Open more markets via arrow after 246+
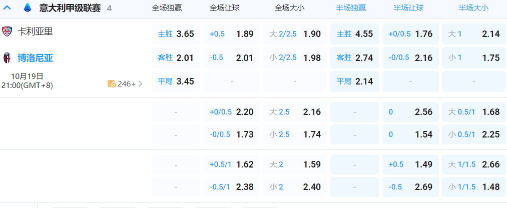 [x=141, y=83]
